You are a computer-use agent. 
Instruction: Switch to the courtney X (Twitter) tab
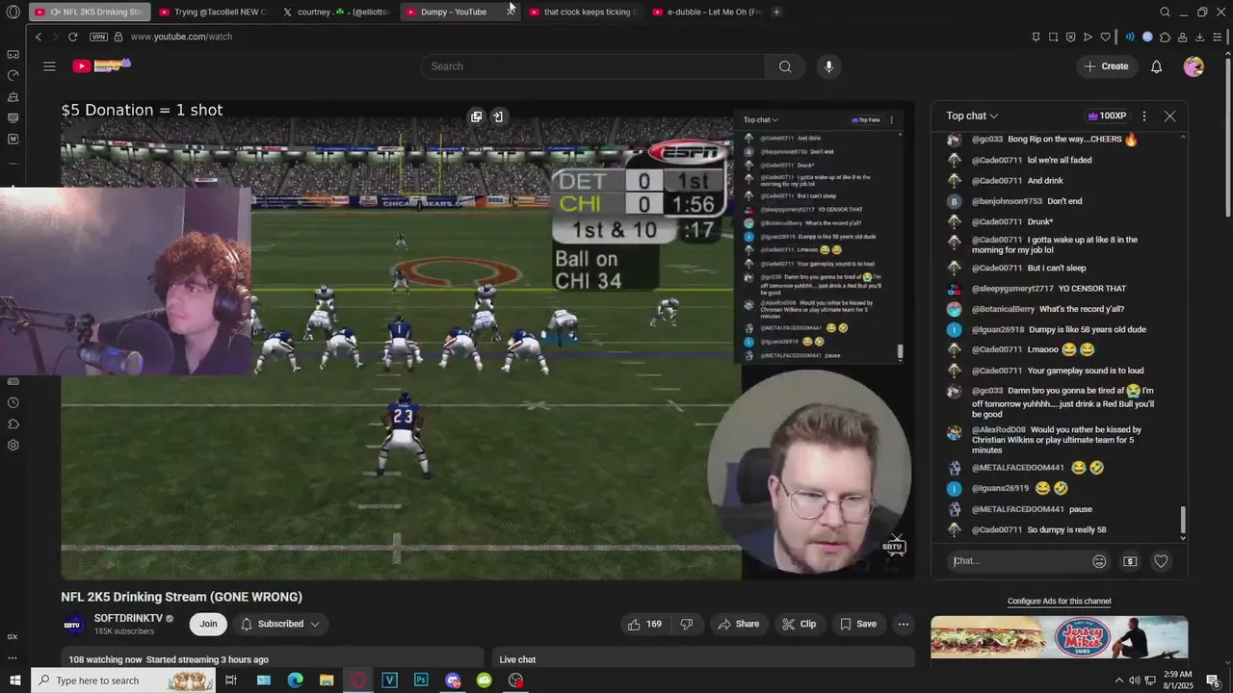click(x=336, y=13)
